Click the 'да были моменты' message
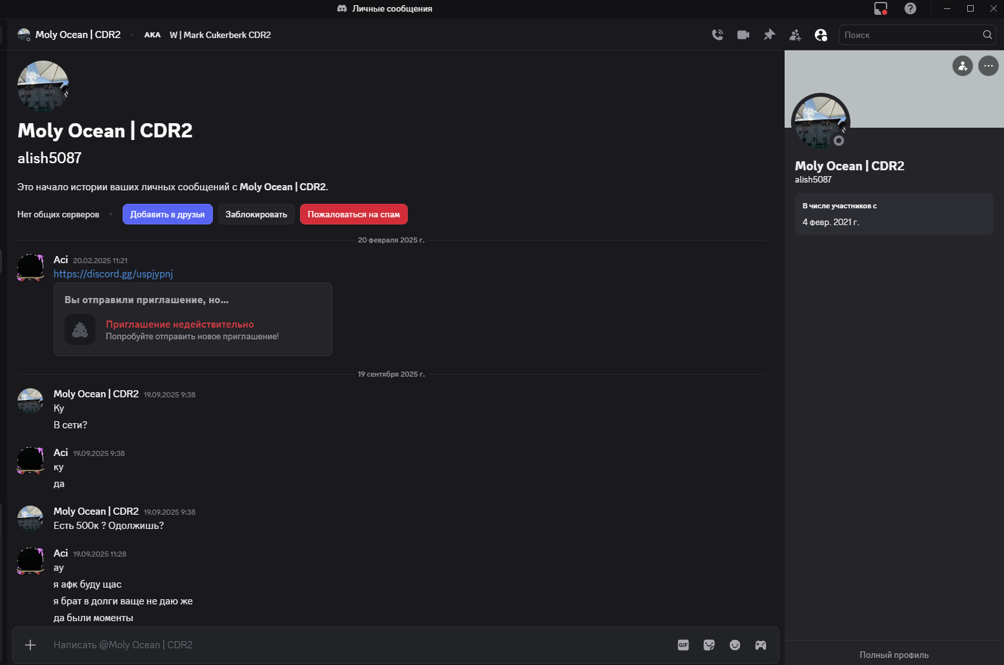 click(94, 618)
